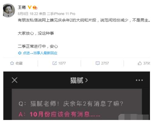153x123 pixels.
Task: Expand the 猫腻 title chevron
Action: pos(87,80)
